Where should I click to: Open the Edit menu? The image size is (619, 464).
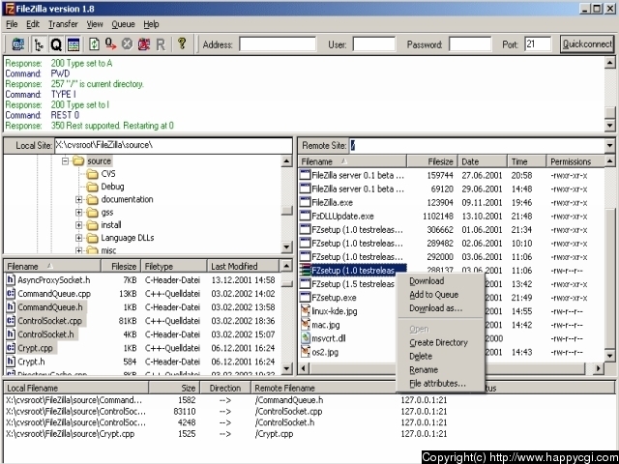[x=33, y=24]
